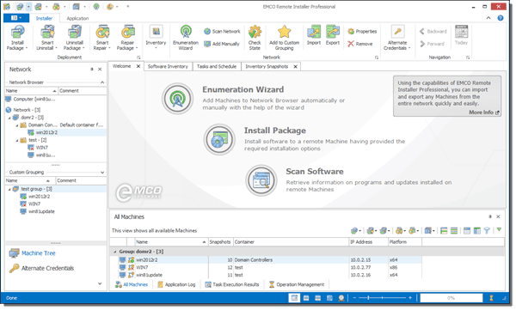Switch to the Application ribbon tab
This screenshot has height=310, width=516.
tap(77, 18)
